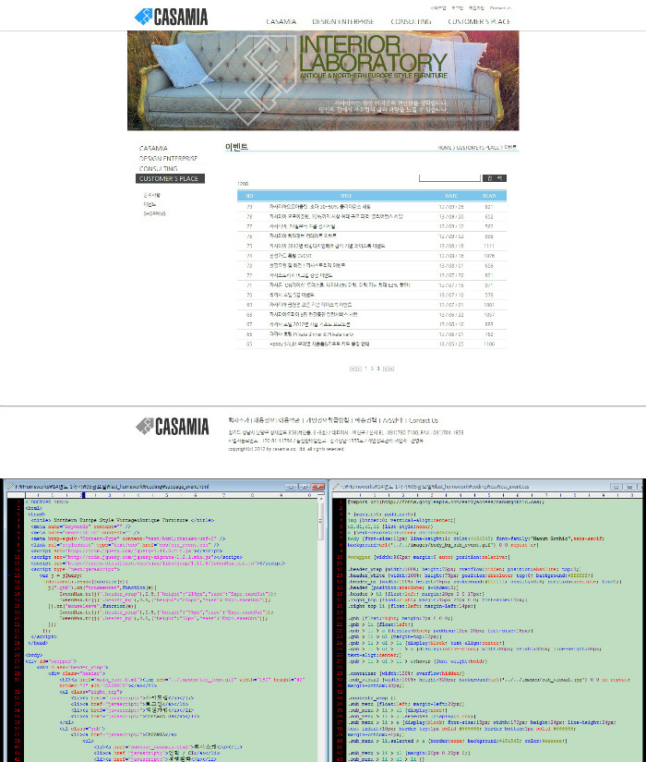Viewport: 646px width, 762px height.
Task: Open CONSULTING in the top navigation
Action: tap(411, 20)
